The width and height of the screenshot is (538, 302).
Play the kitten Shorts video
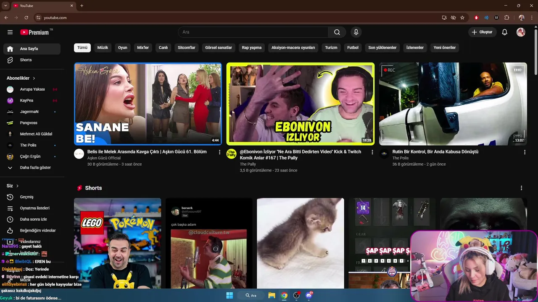pyautogui.click(x=300, y=243)
